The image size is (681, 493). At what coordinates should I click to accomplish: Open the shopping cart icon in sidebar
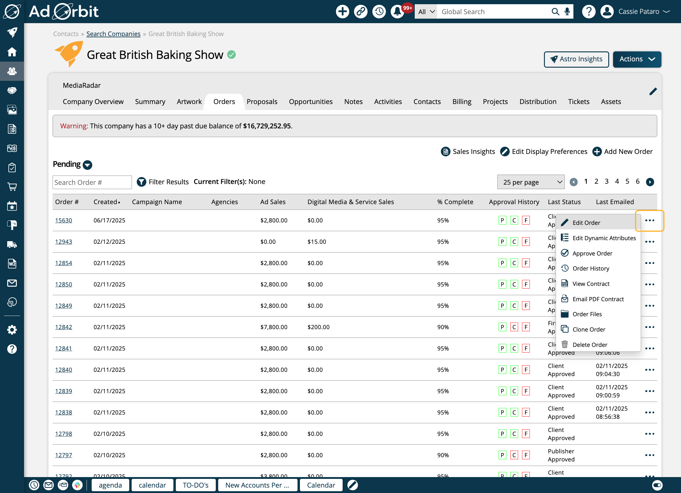[x=12, y=187]
